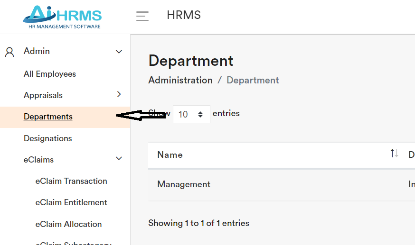Click the Administration breadcrumb link

tap(180, 80)
